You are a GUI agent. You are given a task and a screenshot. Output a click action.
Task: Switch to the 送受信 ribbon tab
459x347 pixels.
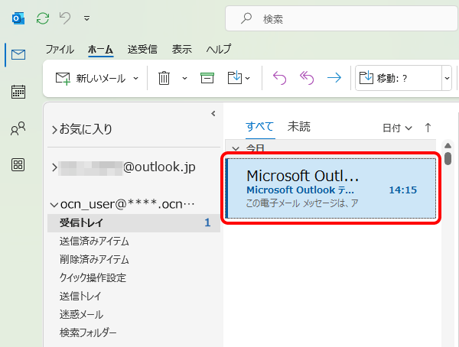[x=142, y=49]
